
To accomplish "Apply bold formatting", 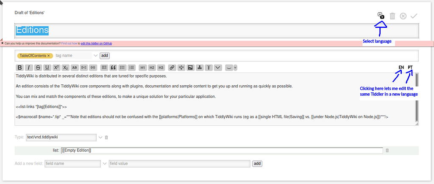I will point(19,68).
